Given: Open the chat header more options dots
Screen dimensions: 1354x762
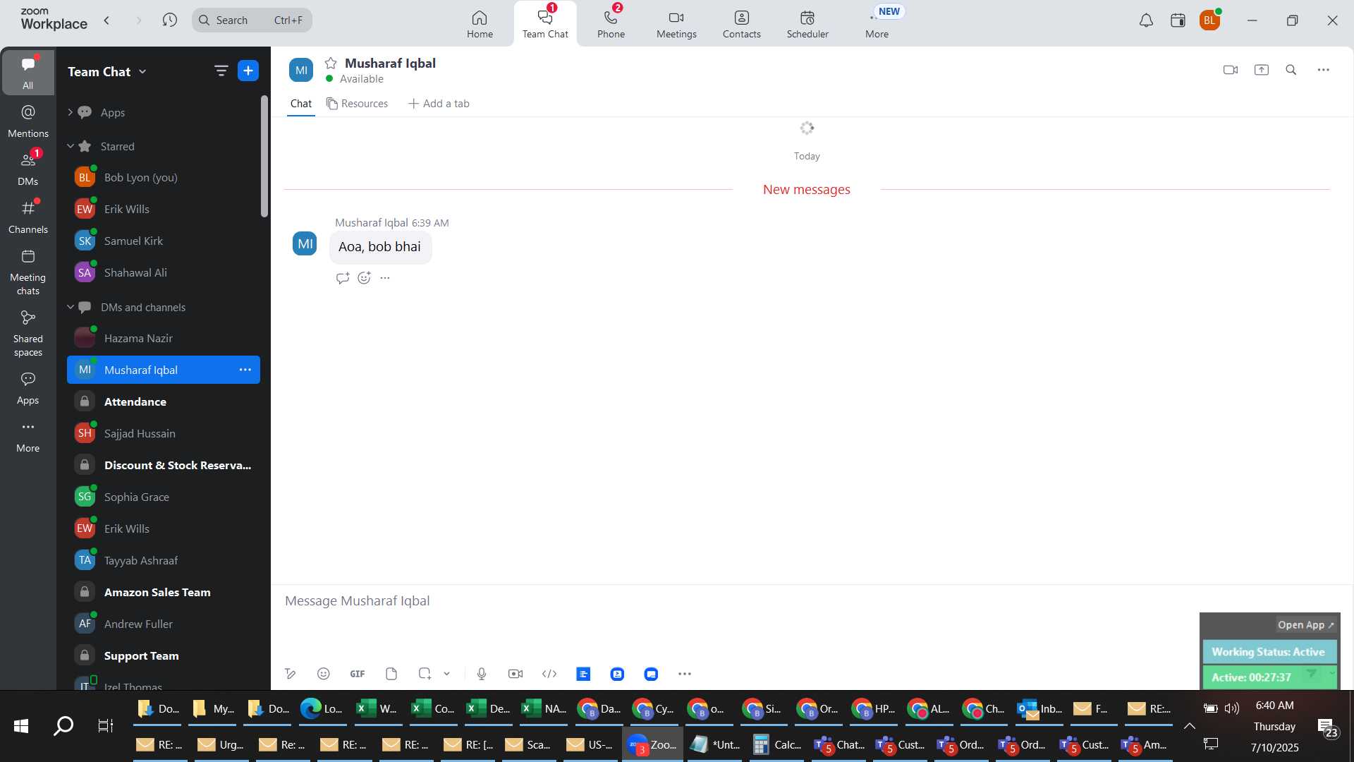Looking at the screenshot, I should tap(1324, 70).
